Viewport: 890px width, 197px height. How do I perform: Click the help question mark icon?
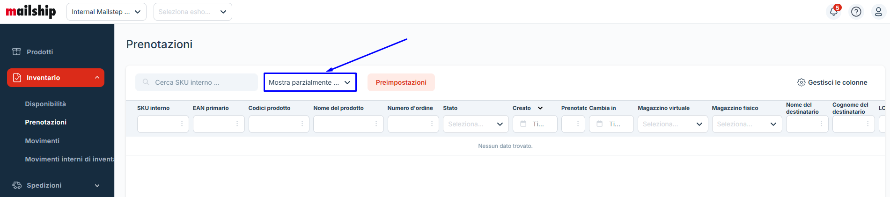[x=856, y=12]
